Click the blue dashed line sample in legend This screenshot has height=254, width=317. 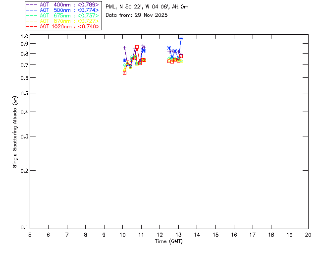(31, 10)
